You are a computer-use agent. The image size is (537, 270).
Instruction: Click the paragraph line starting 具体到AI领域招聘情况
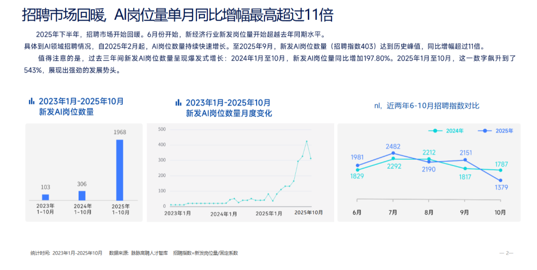(255, 47)
